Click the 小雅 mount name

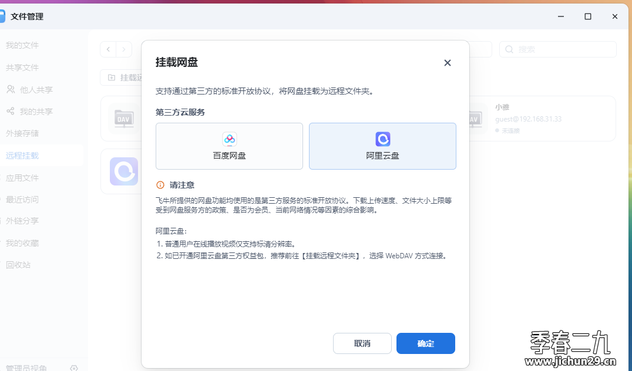point(502,107)
